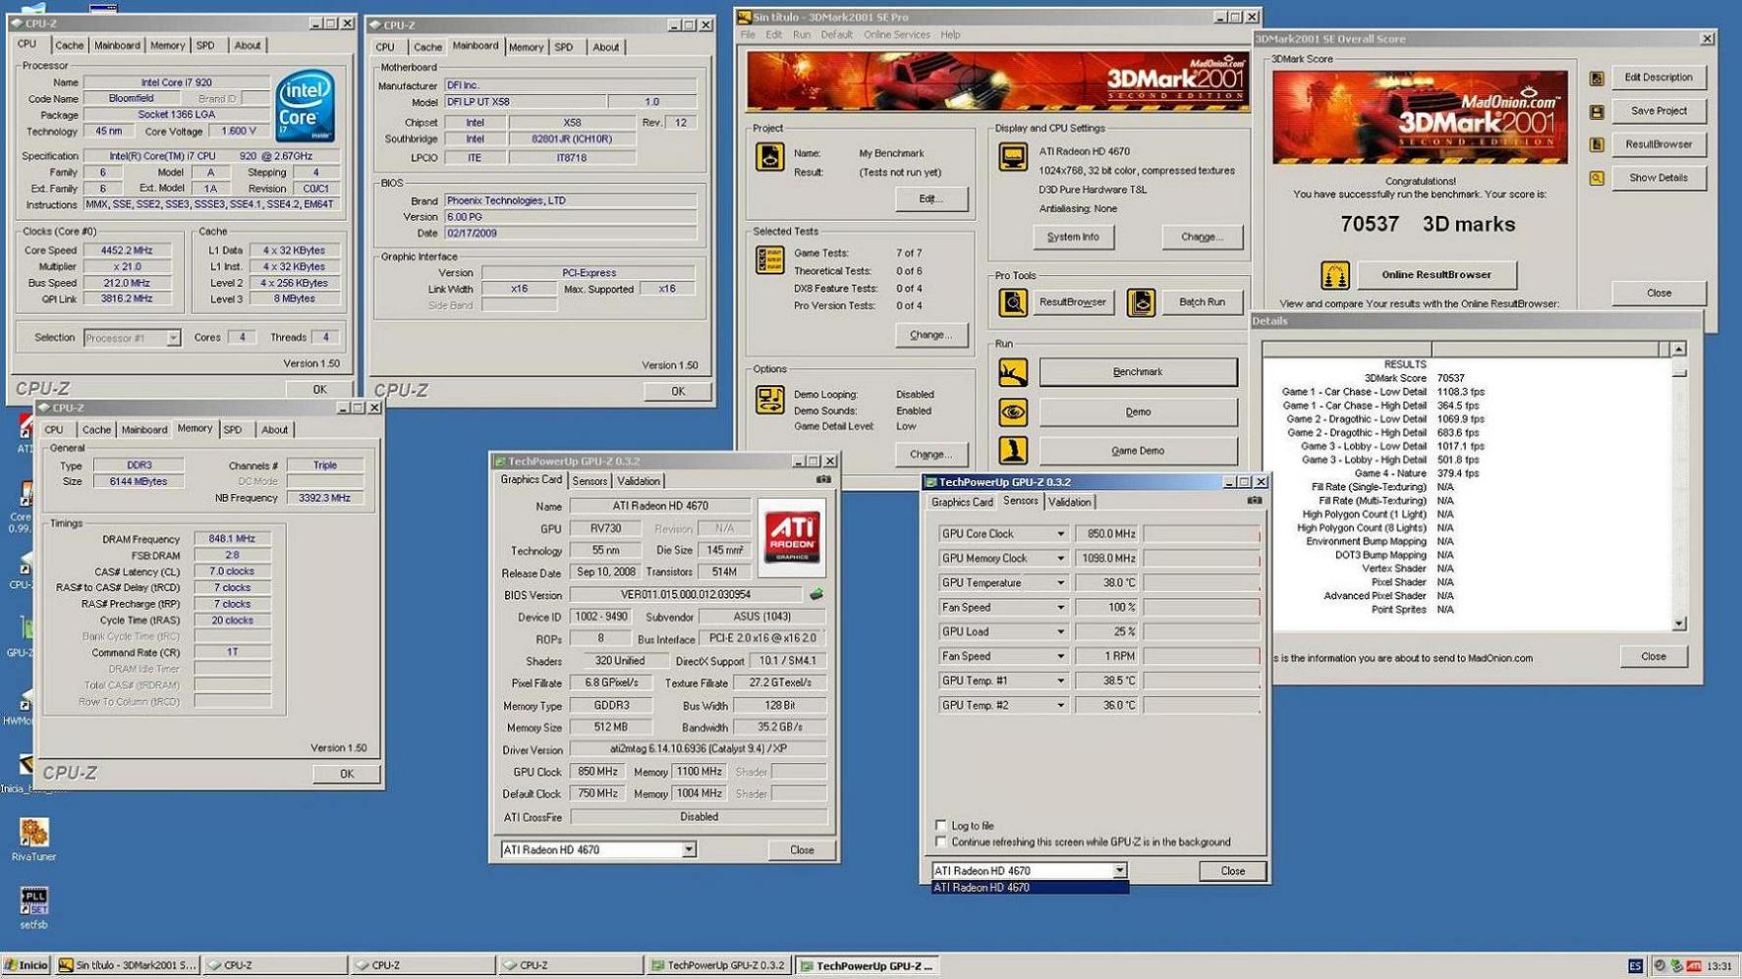Click the Intel Core i7 logo in CPU-Z

click(305, 106)
